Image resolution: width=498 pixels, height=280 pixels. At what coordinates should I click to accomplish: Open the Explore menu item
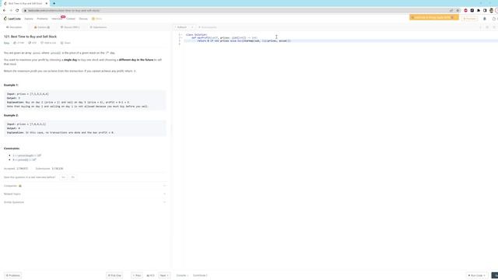pos(29,19)
